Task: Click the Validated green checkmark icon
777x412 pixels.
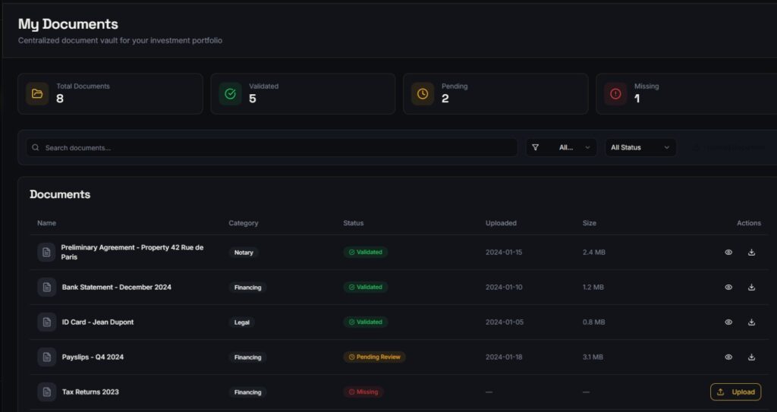Action: (230, 93)
